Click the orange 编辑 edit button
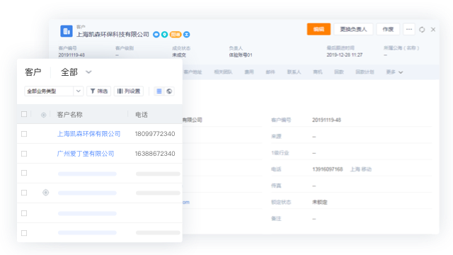The width and height of the screenshot is (453, 255). [319, 29]
